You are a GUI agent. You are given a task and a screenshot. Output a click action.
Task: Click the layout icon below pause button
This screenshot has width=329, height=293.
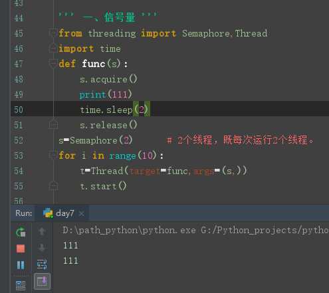pyautogui.click(x=21, y=286)
